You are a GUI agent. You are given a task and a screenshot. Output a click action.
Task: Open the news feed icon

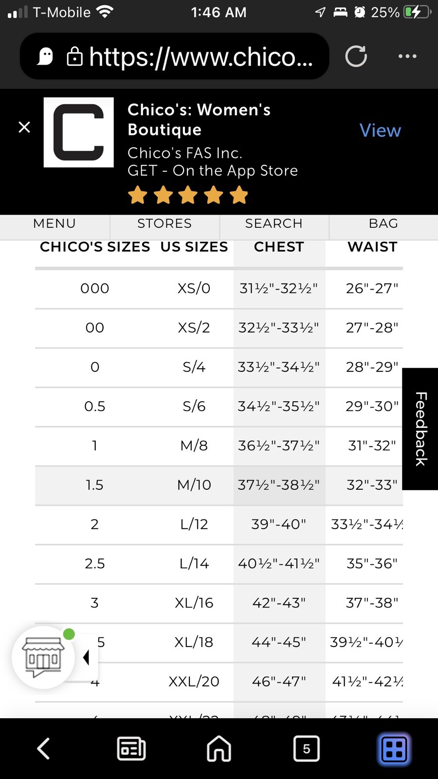tap(131, 748)
